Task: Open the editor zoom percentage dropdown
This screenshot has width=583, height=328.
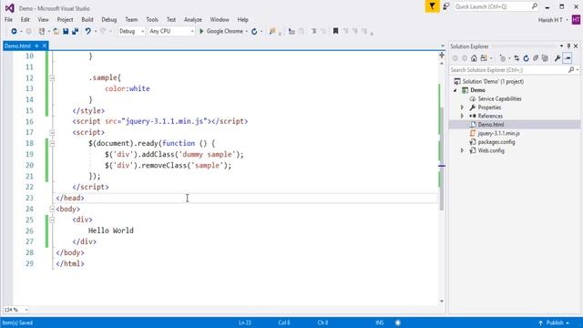Action: click(26, 310)
